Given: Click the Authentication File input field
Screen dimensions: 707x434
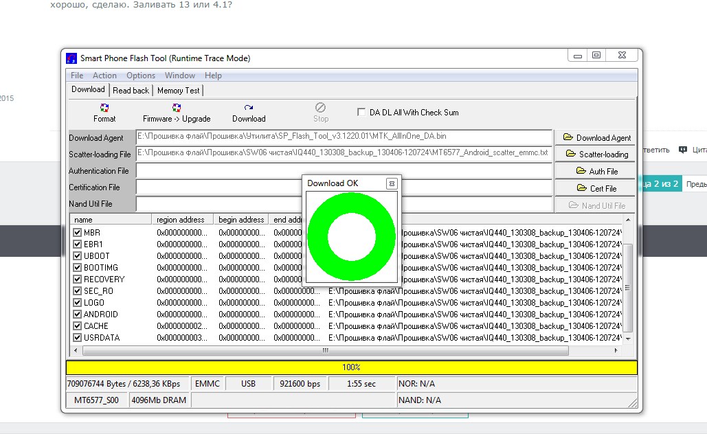Looking at the screenshot, I should coord(220,171).
